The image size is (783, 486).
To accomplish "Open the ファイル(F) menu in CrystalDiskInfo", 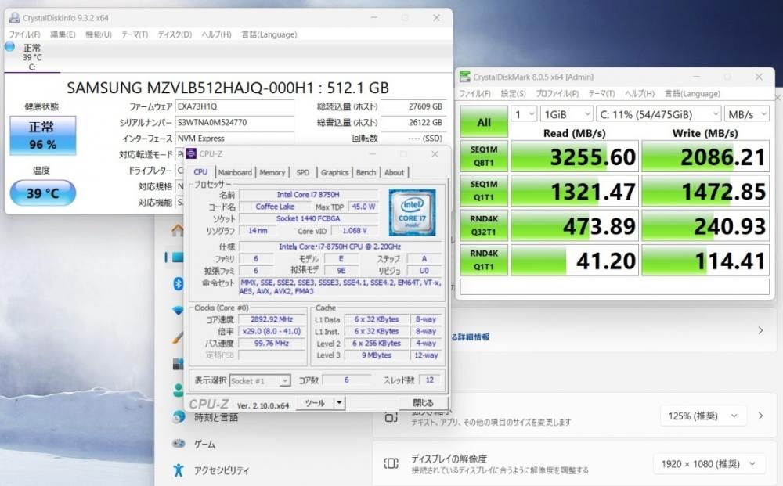I will point(24,34).
